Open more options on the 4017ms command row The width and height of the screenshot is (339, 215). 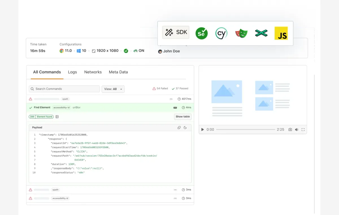pos(171,99)
